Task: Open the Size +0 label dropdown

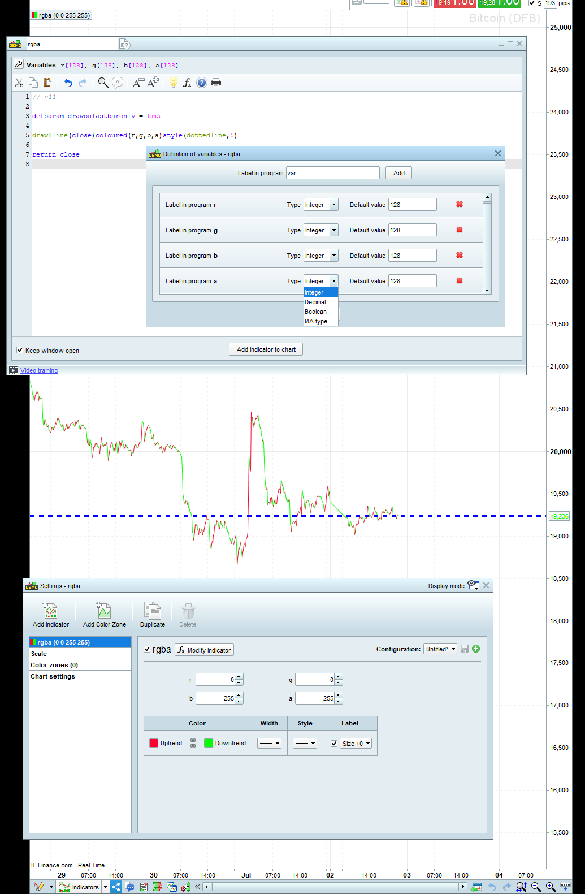Action: [356, 744]
